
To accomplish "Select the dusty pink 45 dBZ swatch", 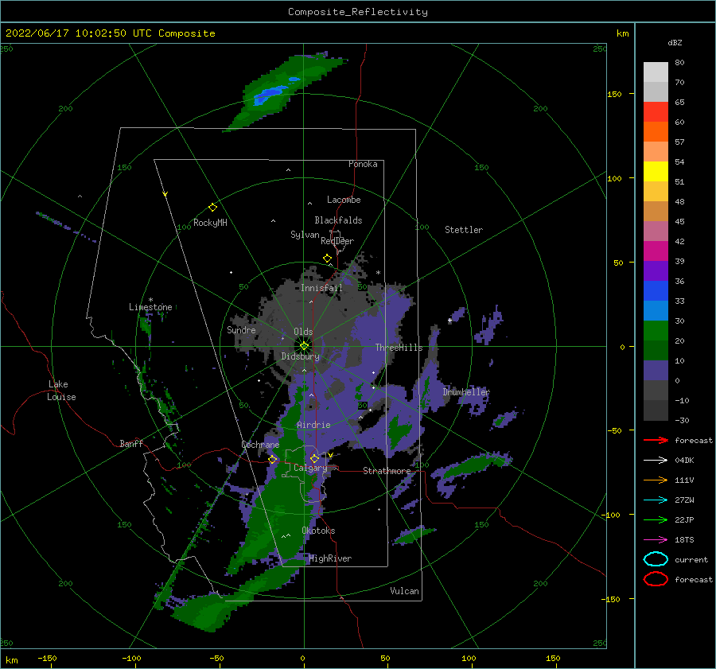I will 656,231.
